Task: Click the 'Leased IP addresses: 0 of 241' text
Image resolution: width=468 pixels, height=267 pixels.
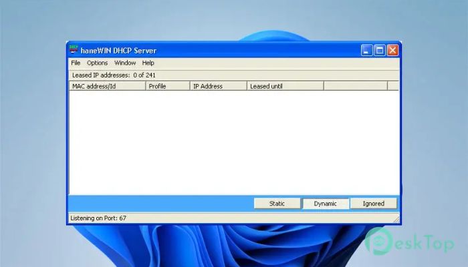Action: (x=114, y=75)
